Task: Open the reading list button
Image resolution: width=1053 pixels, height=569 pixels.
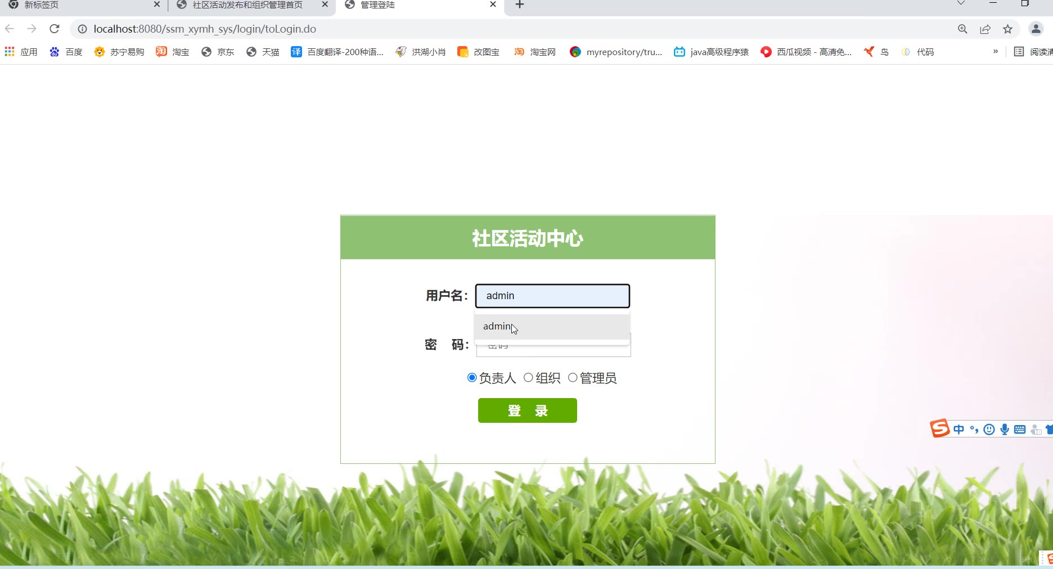Action: pyautogui.click(x=1033, y=52)
